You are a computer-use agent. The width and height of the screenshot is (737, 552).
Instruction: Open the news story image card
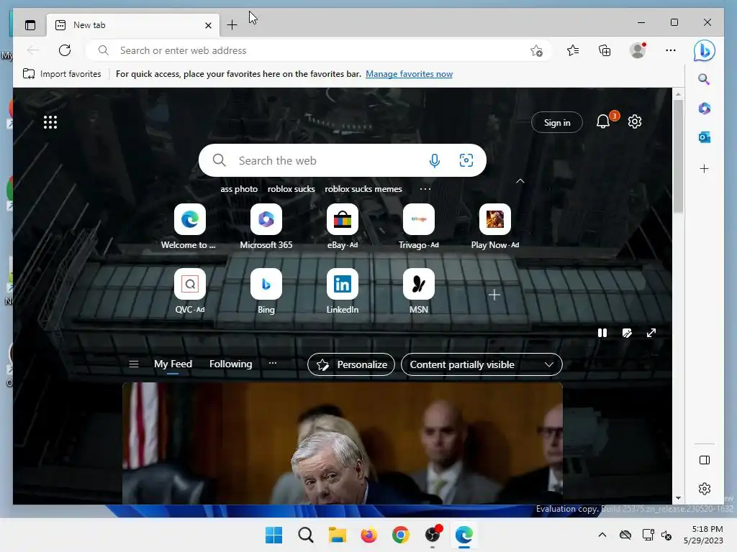click(342, 443)
